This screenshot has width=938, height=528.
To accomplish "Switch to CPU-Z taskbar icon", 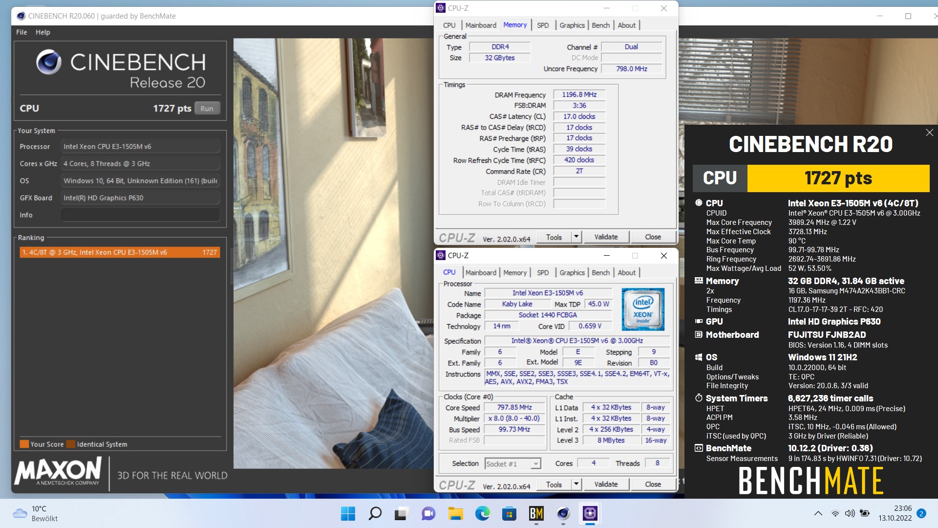I will tap(590, 513).
